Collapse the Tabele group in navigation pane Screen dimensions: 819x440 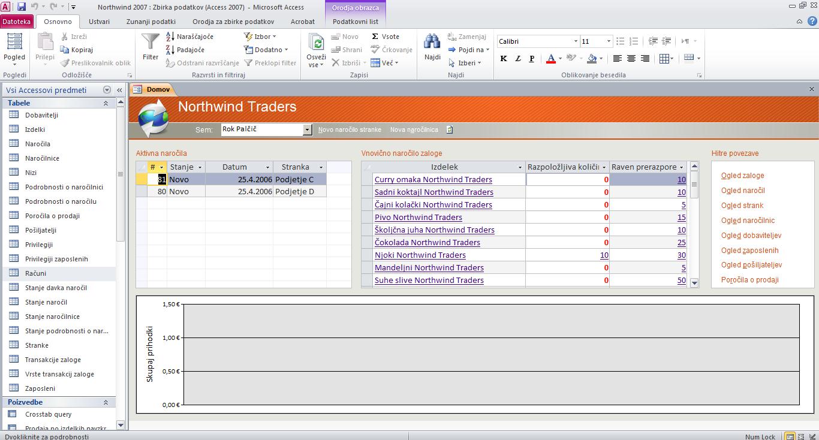106,103
